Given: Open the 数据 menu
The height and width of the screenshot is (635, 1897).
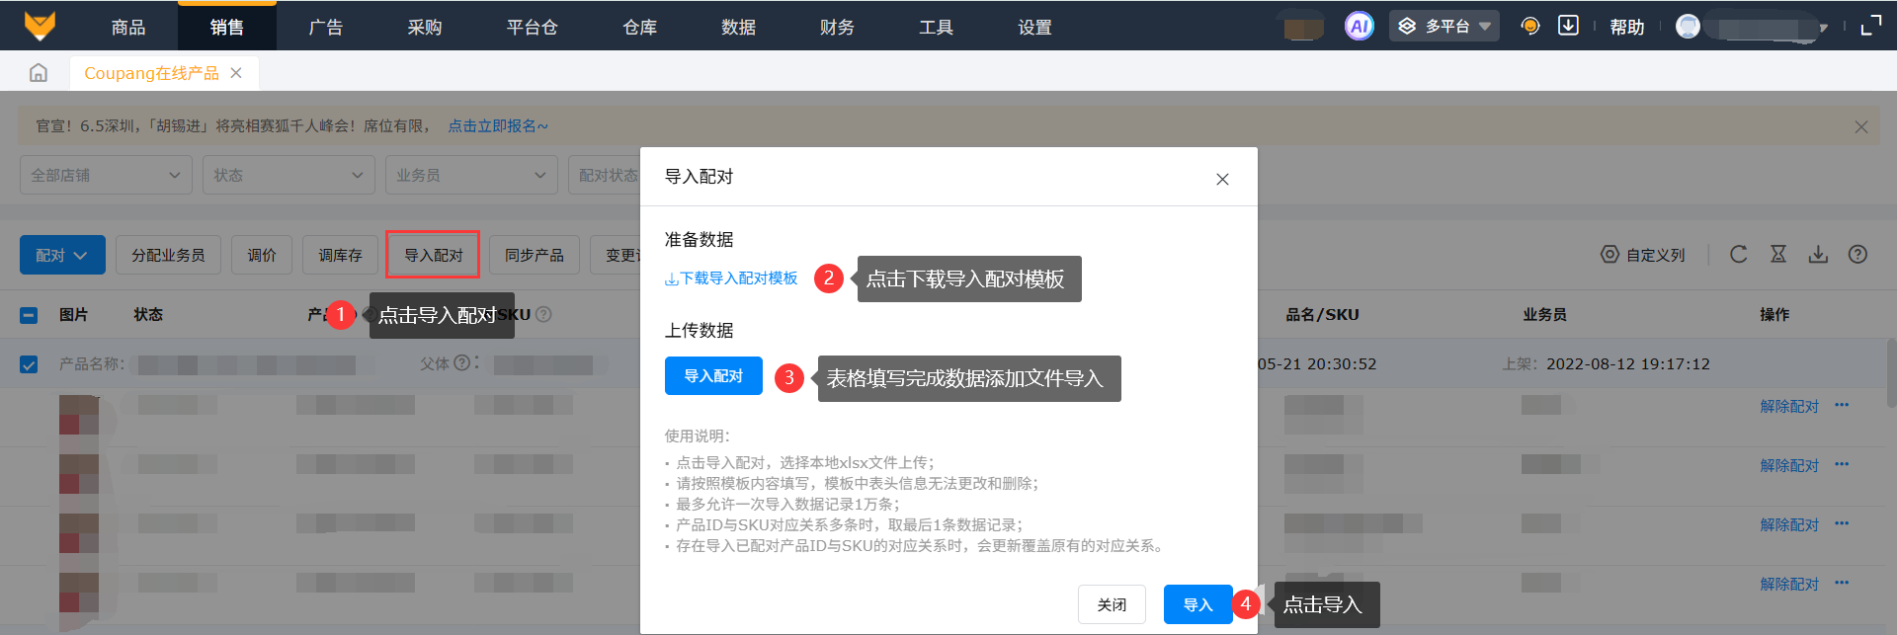Looking at the screenshot, I should [x=739, y=27].
